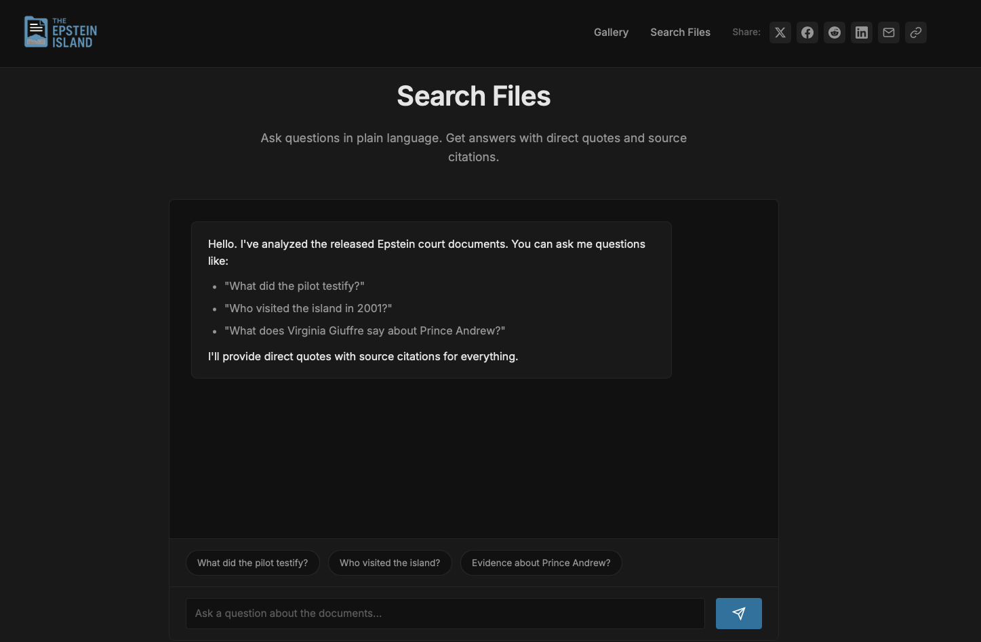Screen dimensions: 981x642
Task: Click the bulleted example about Virginia Giuffre
Action: [x=365, y=330]
